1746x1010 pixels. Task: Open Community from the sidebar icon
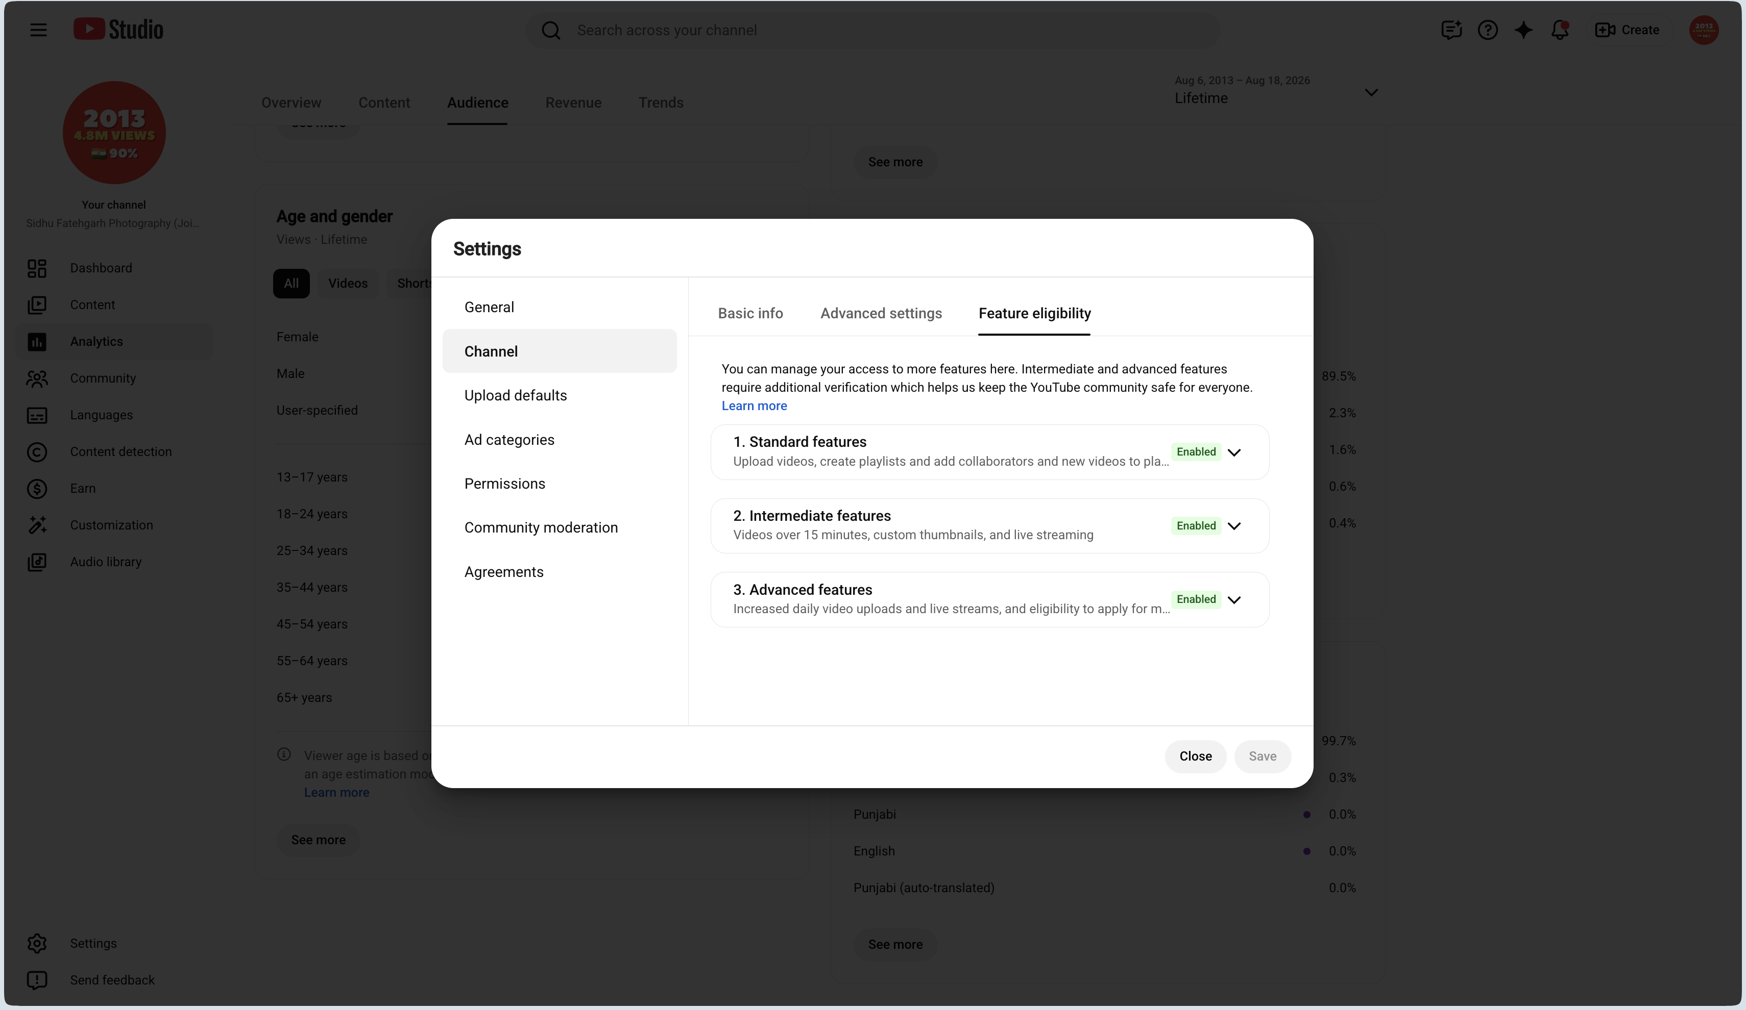coord(37,378)
